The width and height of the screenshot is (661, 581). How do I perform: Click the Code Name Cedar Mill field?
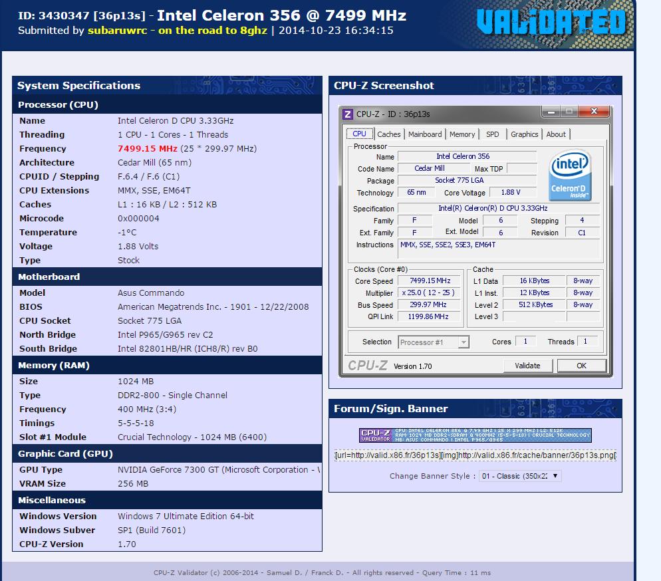click(434, 169)
